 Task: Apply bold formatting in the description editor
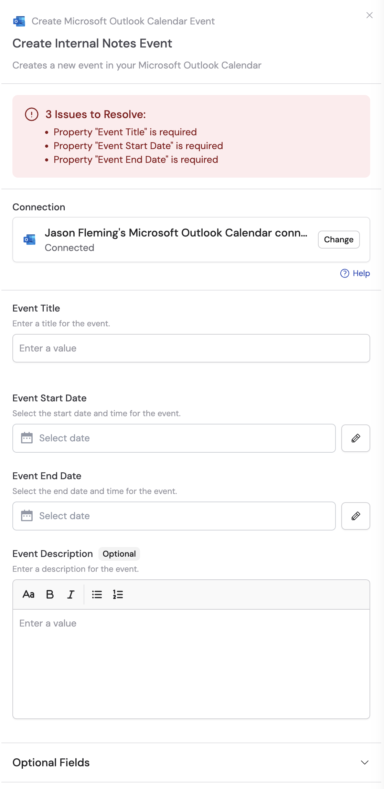point(49,594)
